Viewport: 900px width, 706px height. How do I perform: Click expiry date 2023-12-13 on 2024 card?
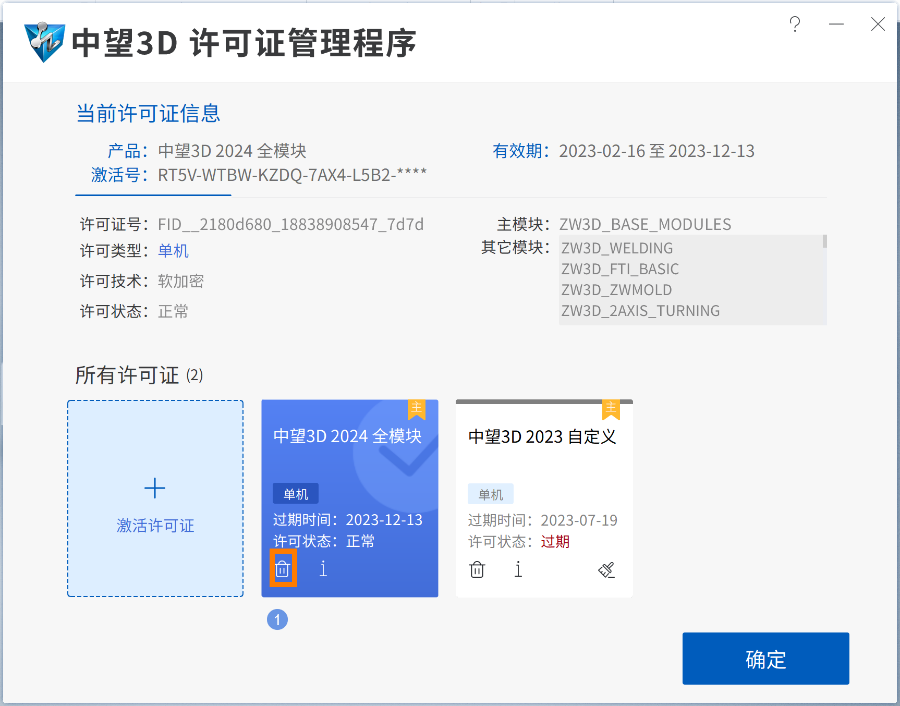[384, 520]
